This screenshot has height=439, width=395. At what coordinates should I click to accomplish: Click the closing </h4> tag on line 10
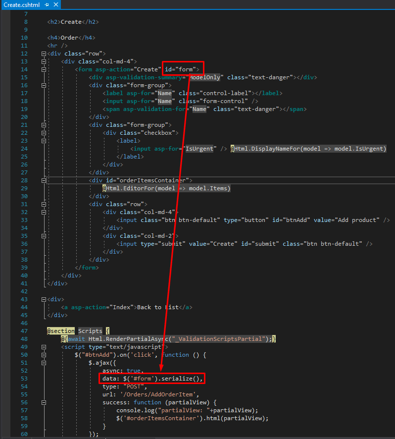(87, 38)
